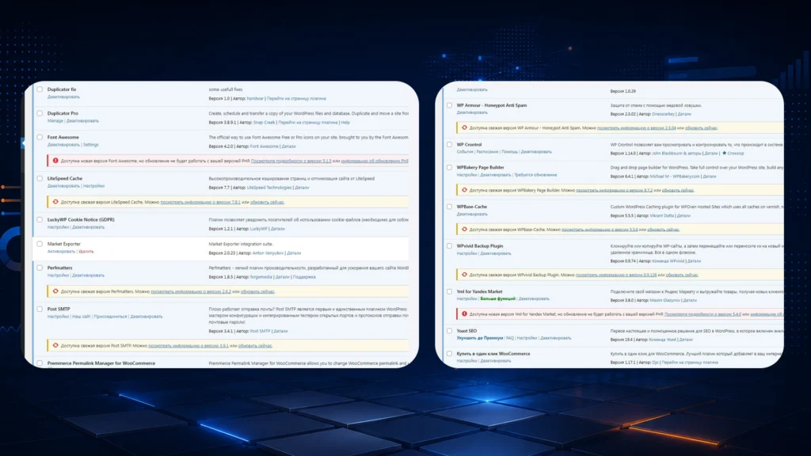Open Поддержка link for Perfmatters

[304, 277]
